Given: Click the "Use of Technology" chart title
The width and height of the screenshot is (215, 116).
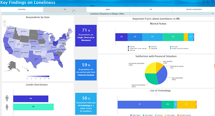Looking at the screenshot, I should click(x=161, y=91).
